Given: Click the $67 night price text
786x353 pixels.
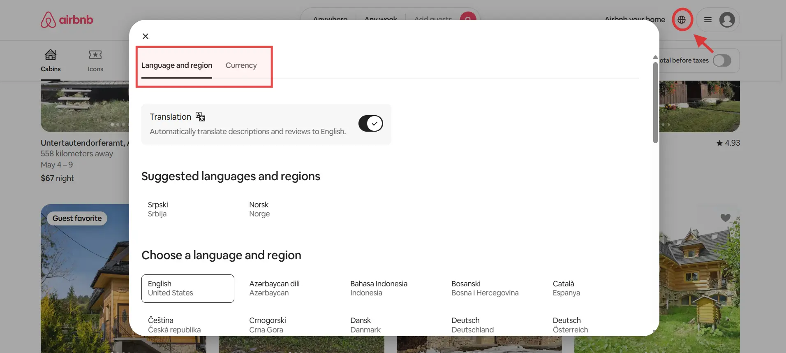Looking at the screenshot, I should [x=58, y=178].
